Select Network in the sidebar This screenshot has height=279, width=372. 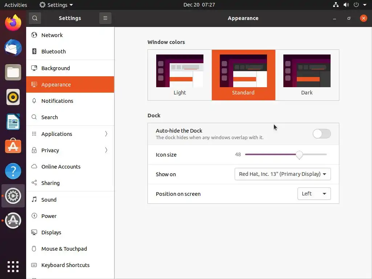point(70,35)
